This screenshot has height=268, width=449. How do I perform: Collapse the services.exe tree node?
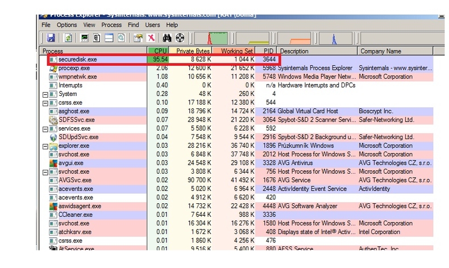(x=45, y=129)
